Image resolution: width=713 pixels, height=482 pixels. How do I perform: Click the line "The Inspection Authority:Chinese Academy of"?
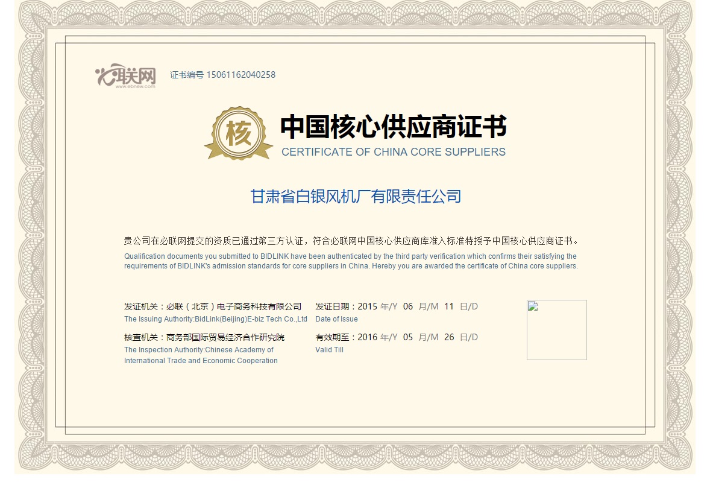pyautogui.click(x=199, y=349)
